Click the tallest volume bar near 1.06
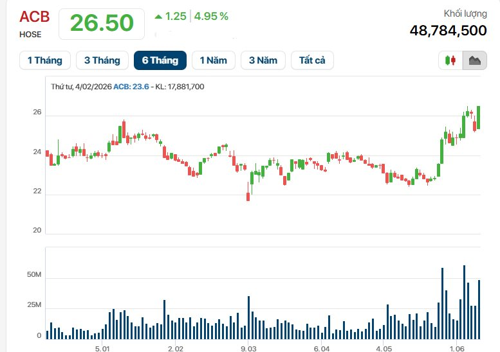Screen dimensions: 500x352 pyautogui.click(x=465, y=302)
